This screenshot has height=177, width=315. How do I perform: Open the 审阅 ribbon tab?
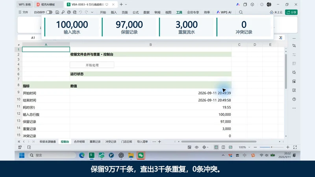[157, 12]
